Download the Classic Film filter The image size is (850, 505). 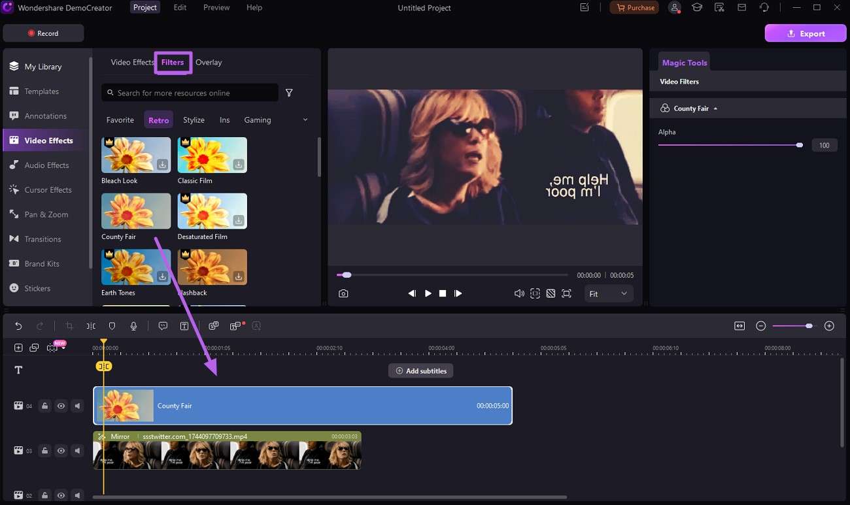point(239,165)
